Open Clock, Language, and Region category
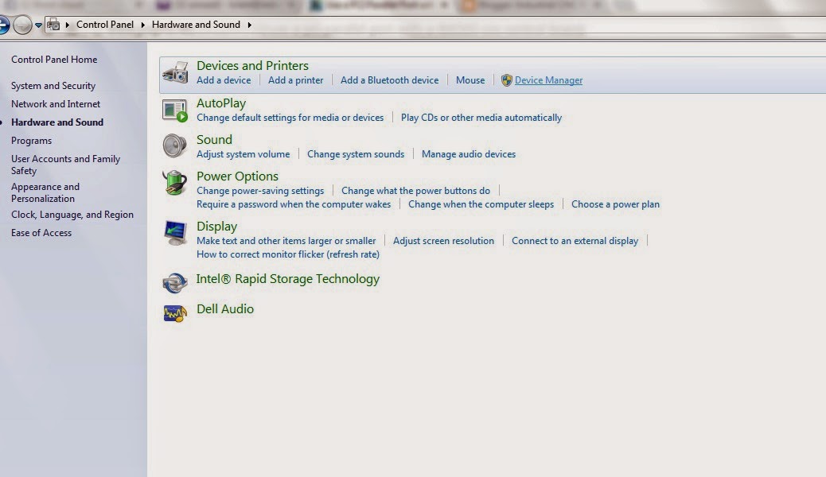826x477 pixels. tap(72, 215)
